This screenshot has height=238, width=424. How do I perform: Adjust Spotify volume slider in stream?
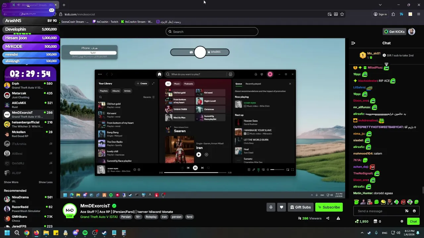coord(278,170)
